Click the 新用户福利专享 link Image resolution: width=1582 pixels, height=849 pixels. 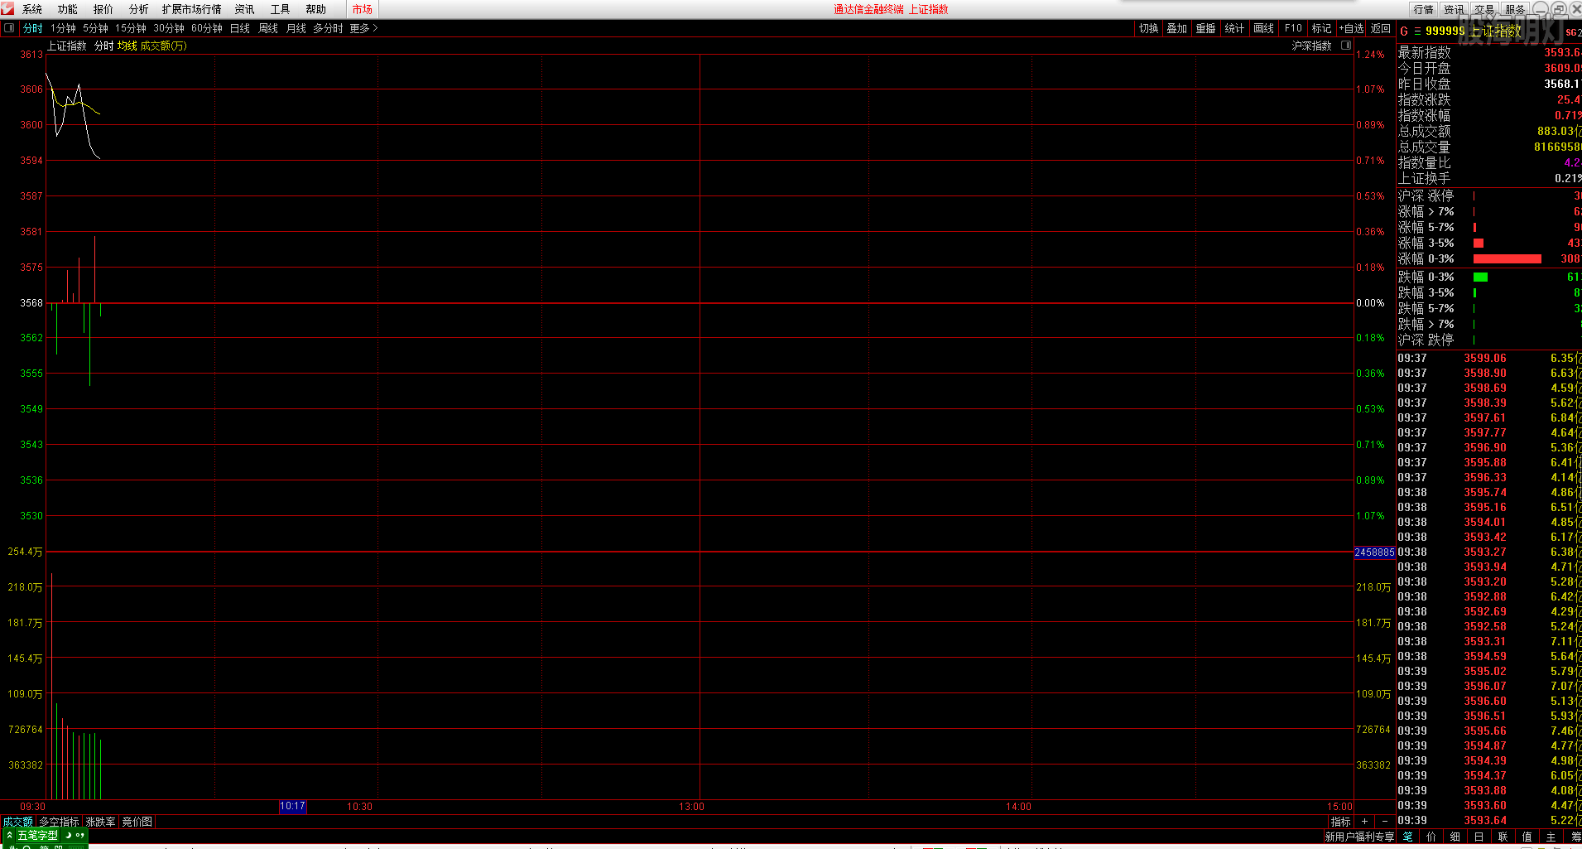click(x=1359, y=837)
